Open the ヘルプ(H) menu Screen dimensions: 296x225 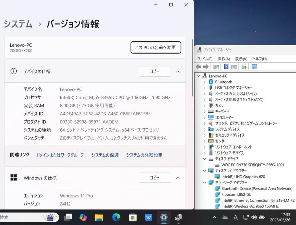point(259,59)
